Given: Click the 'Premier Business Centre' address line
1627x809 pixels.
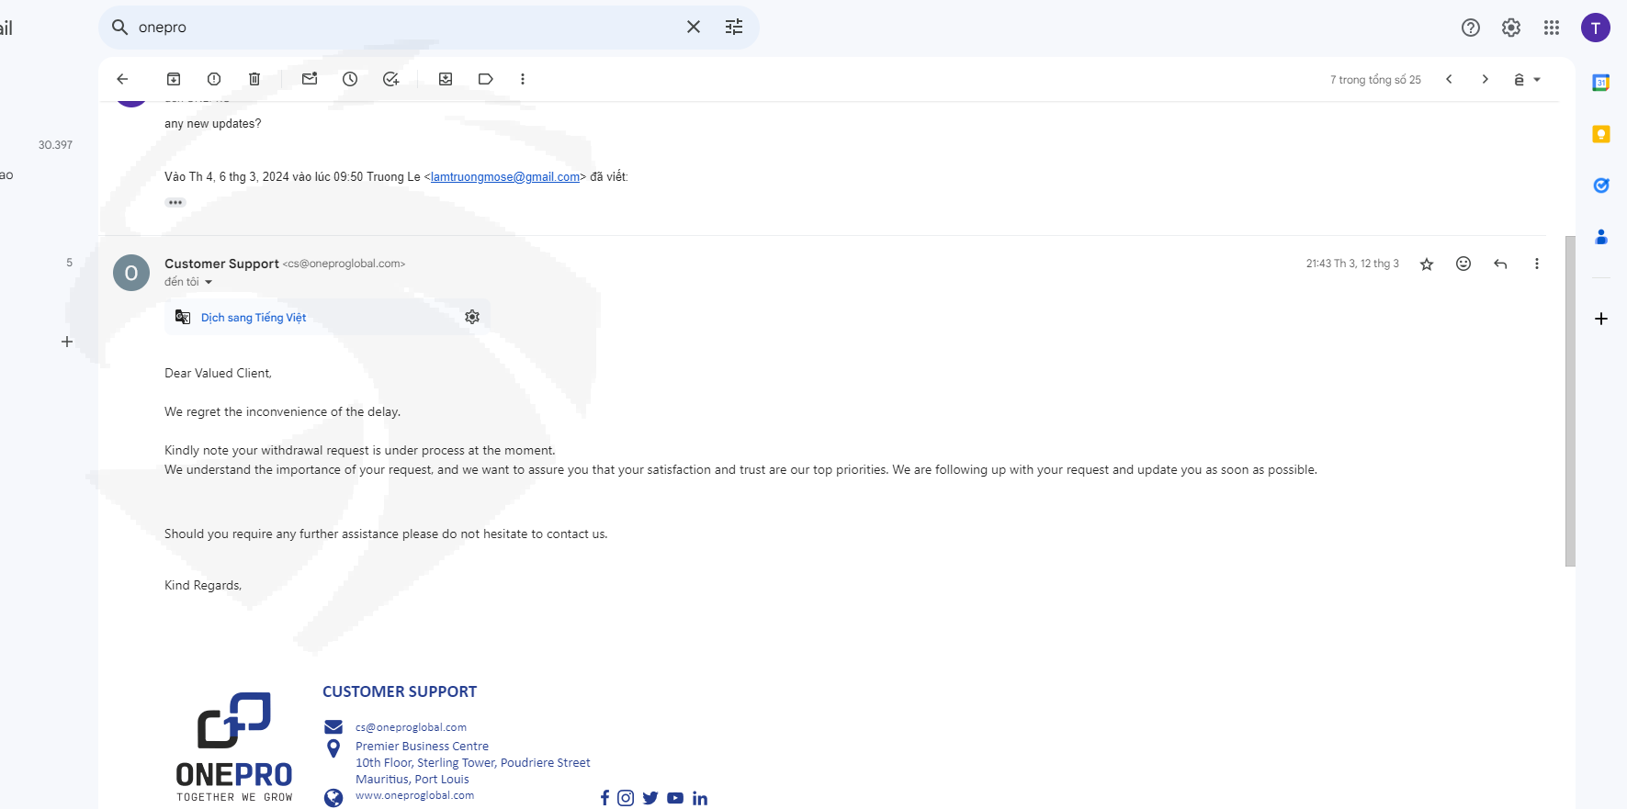Looking at the screenshot, I should pos(422,747).
